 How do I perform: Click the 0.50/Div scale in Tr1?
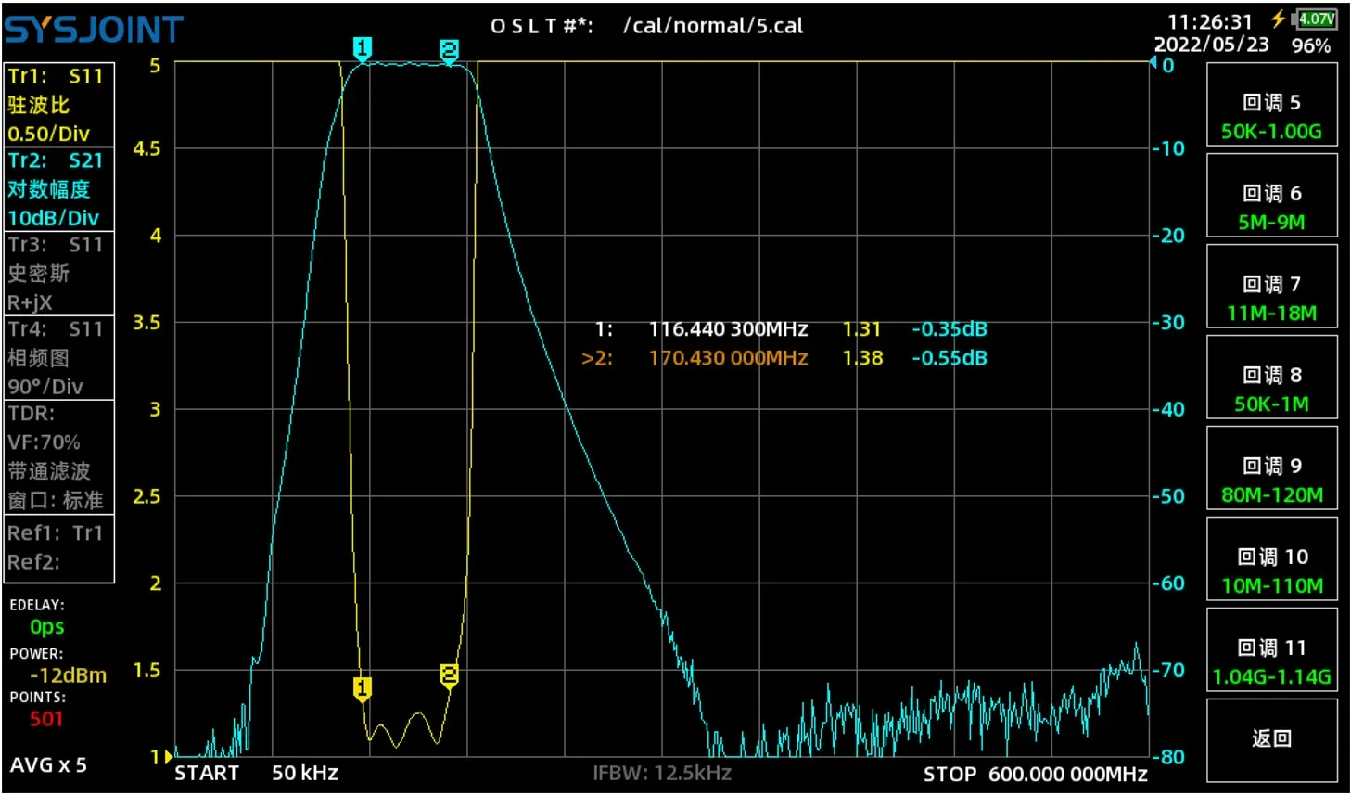tap(48, 134)
